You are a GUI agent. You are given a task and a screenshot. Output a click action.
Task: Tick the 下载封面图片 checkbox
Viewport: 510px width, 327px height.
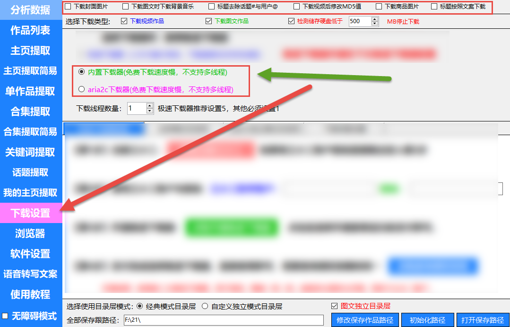(68, 7)
